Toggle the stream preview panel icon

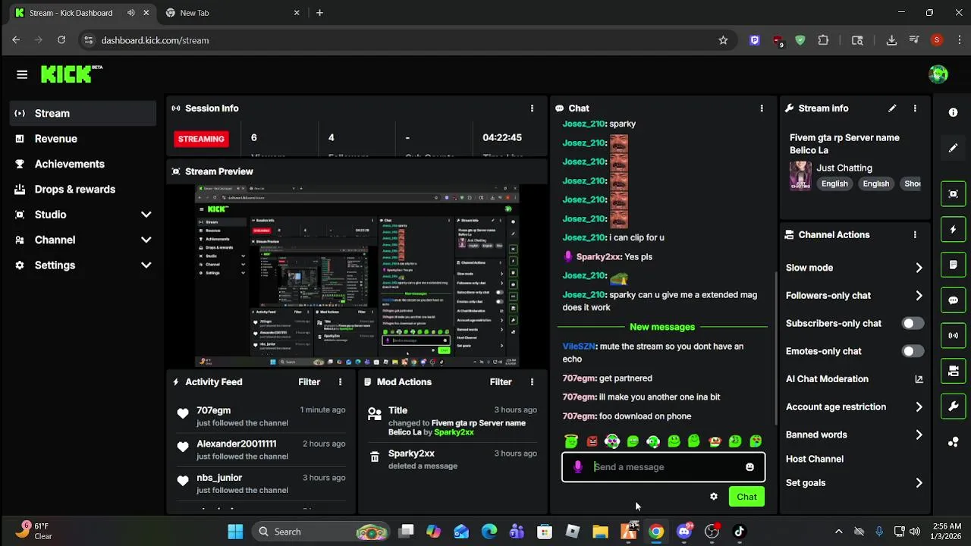coord(953,193)
